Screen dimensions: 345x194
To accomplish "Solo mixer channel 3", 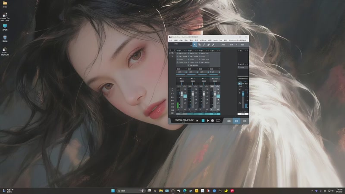I will [207, 93].
